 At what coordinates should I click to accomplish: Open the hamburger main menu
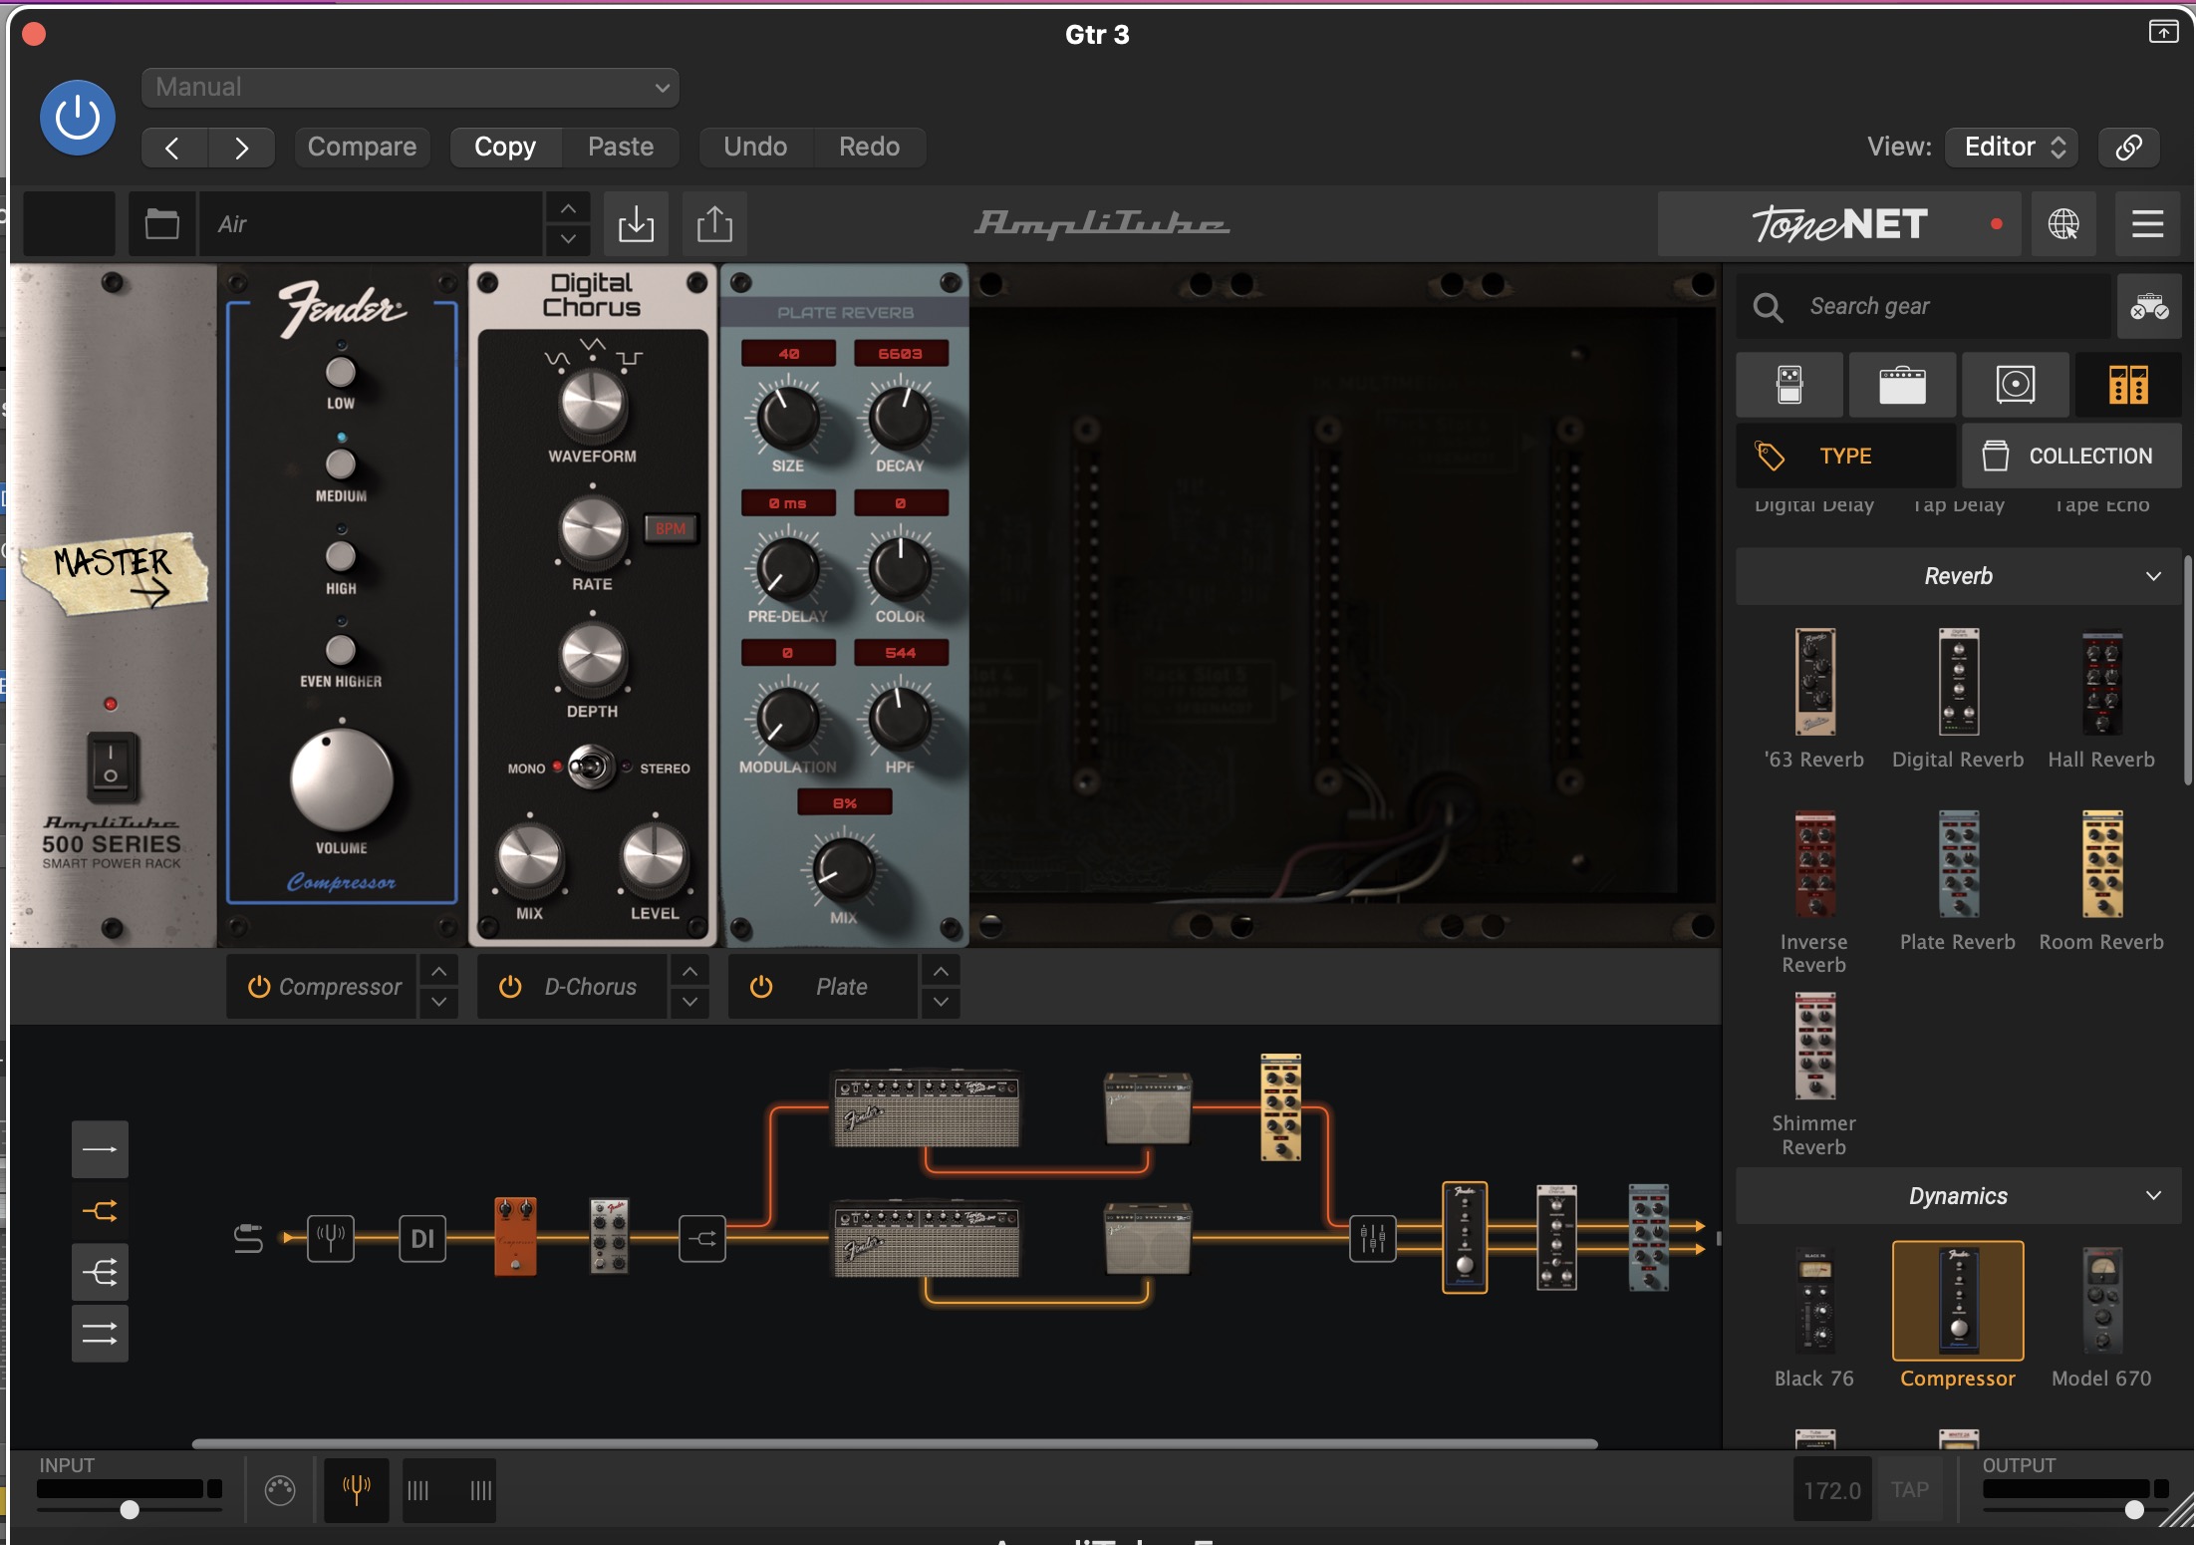tap(2147, 224)
